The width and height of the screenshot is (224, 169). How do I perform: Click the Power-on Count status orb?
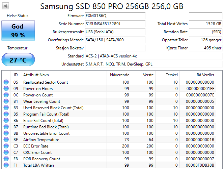coord(6,95)
